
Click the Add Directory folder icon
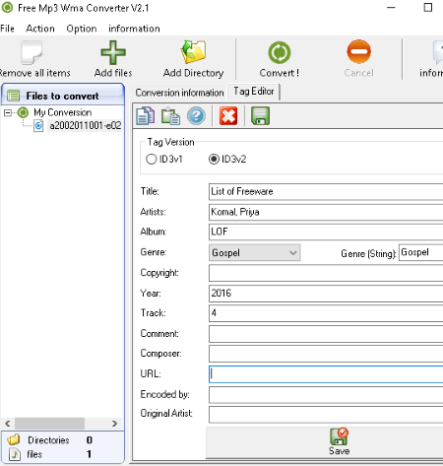pyautogui.click(x=193, y=52)
